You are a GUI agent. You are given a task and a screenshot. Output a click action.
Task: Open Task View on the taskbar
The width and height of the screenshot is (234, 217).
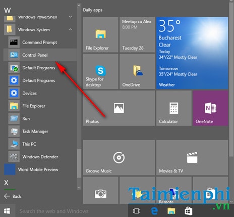(136, 211)
